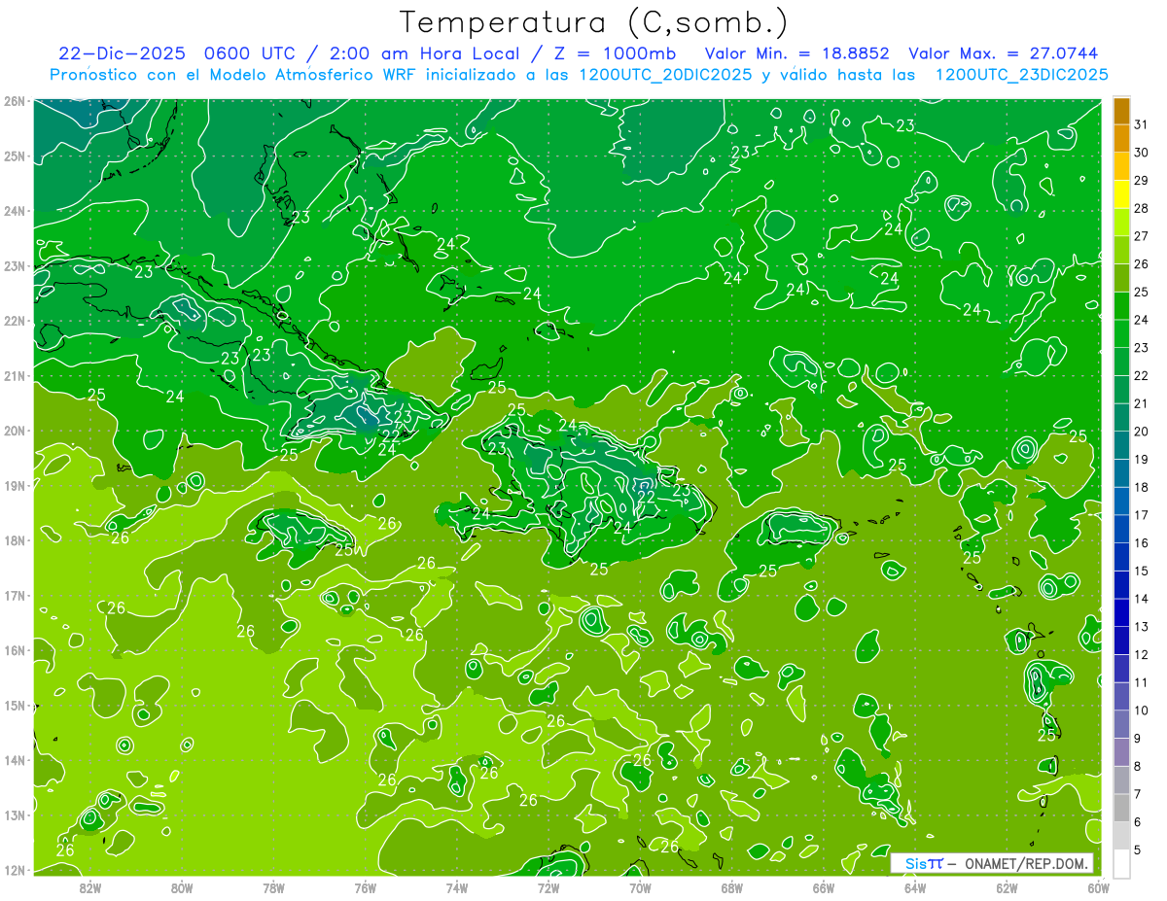
Task: Click the lime swatch between 27 and 28
Action: pos(1121,223)
